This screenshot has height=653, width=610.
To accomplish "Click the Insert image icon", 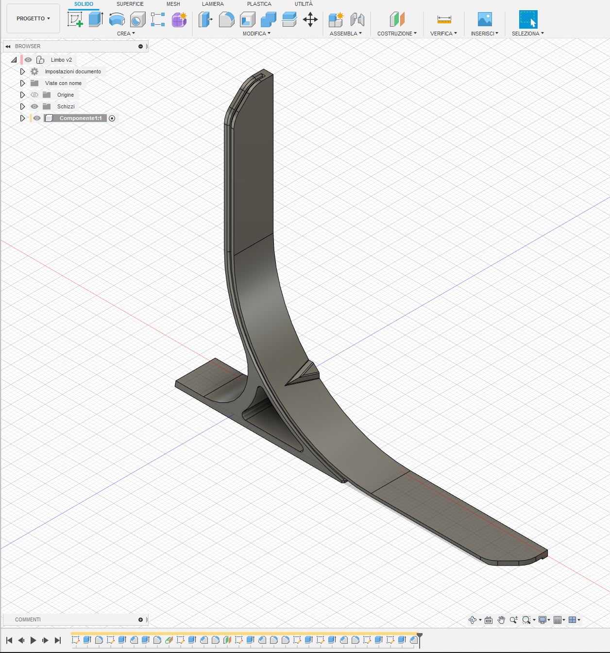I will pos(485,19).
